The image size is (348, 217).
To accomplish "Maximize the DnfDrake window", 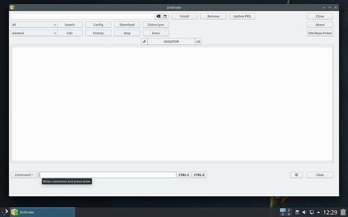I will pos(330,8).
